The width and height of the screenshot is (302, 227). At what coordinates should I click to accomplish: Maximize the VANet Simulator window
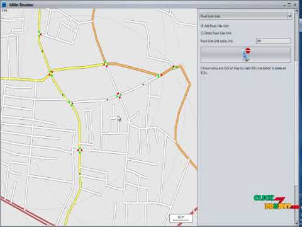289,4
